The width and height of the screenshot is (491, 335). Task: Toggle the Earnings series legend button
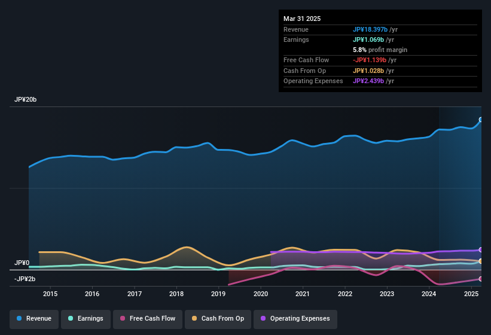86,319
